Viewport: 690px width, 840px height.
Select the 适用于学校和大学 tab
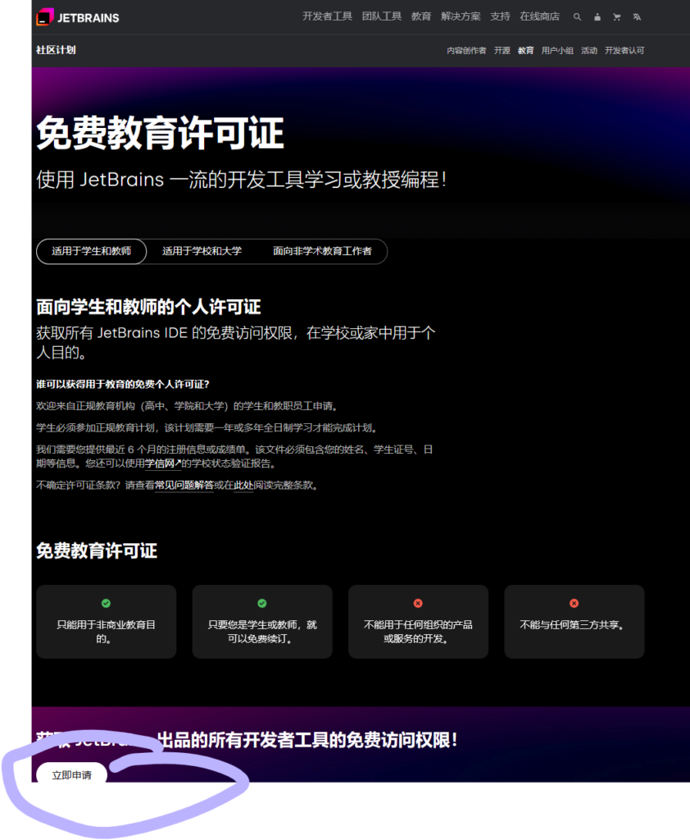tap(202, 251)
